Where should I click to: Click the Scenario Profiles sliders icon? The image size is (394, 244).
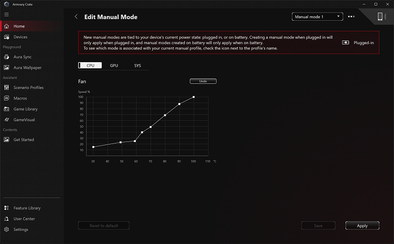pyautogui.click(x=7, y=87)
